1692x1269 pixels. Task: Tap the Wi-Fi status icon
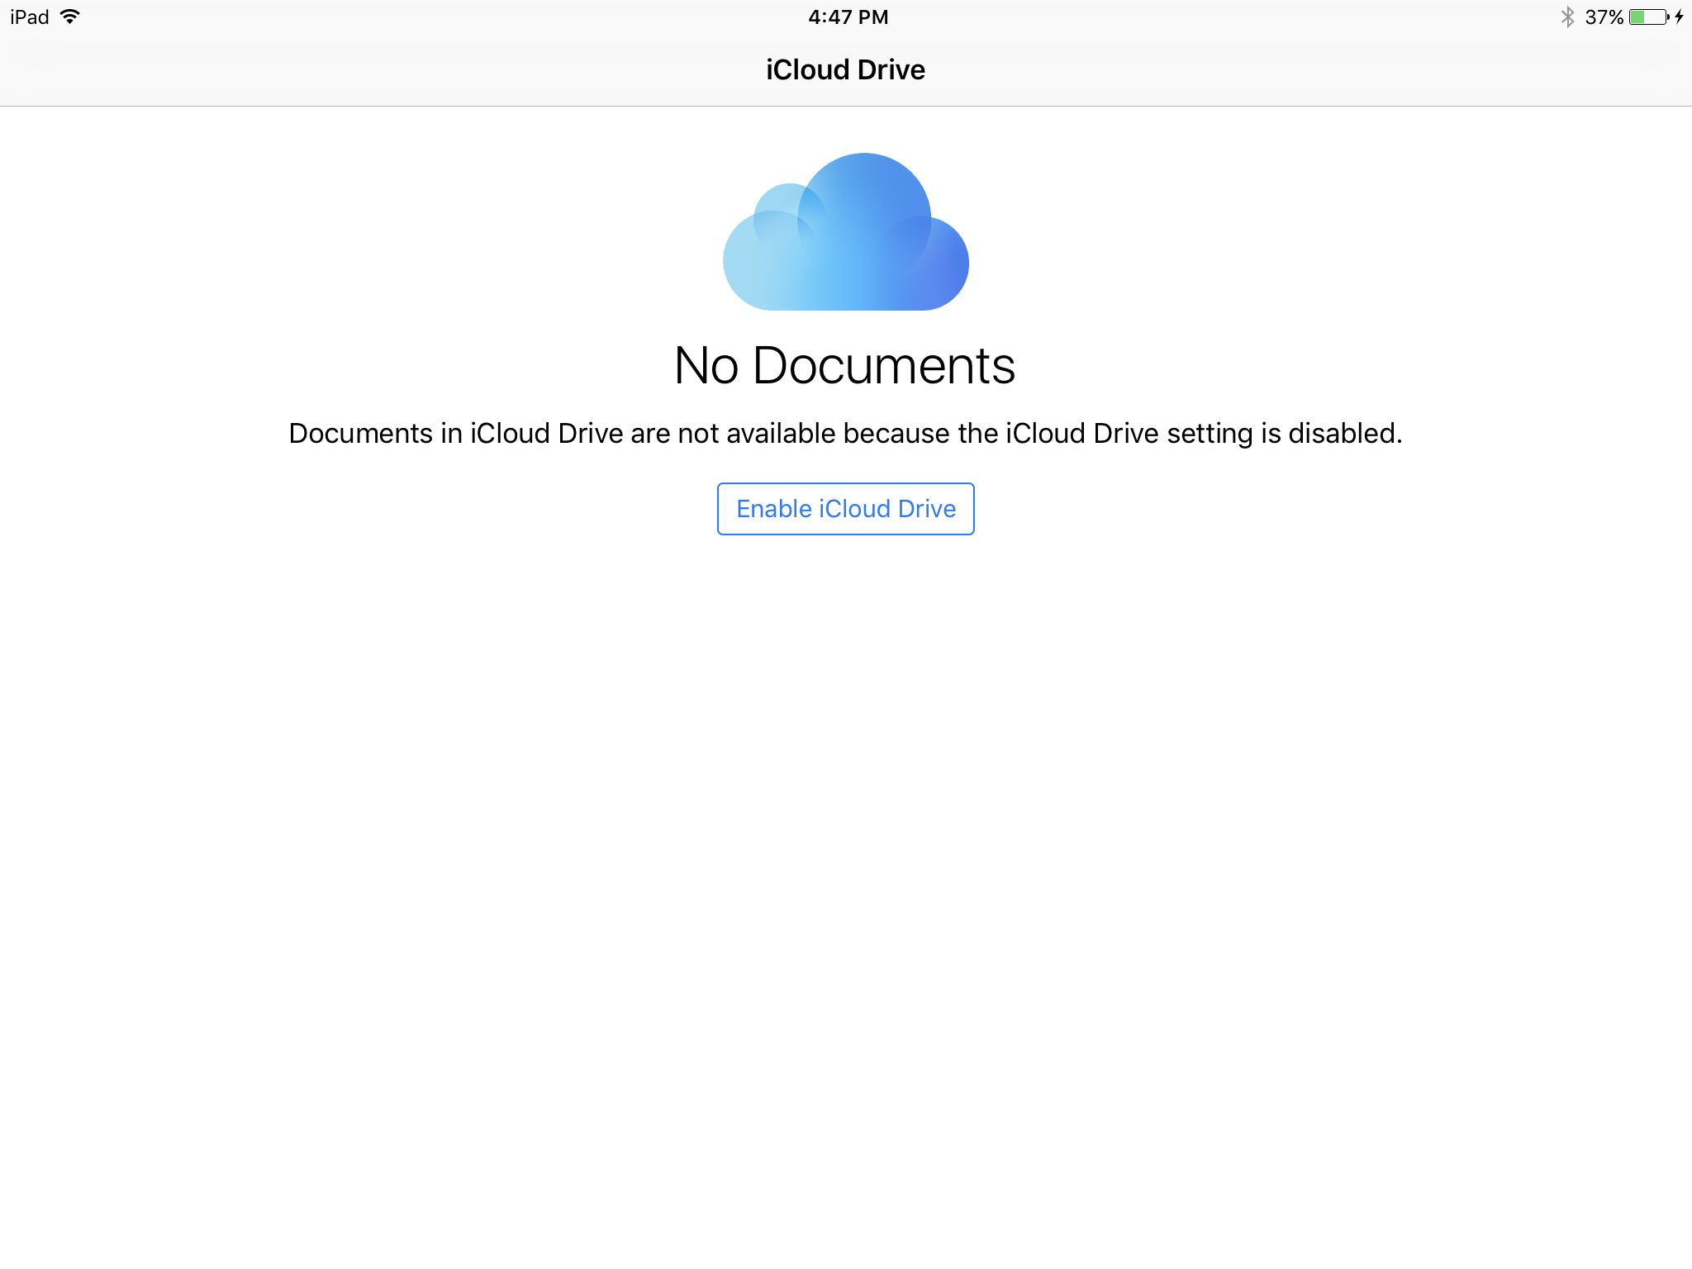(70, 17)
